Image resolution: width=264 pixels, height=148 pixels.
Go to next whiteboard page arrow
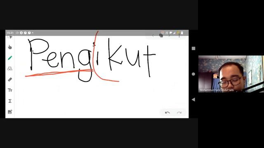pyautogui.click(x=169, y=35)
